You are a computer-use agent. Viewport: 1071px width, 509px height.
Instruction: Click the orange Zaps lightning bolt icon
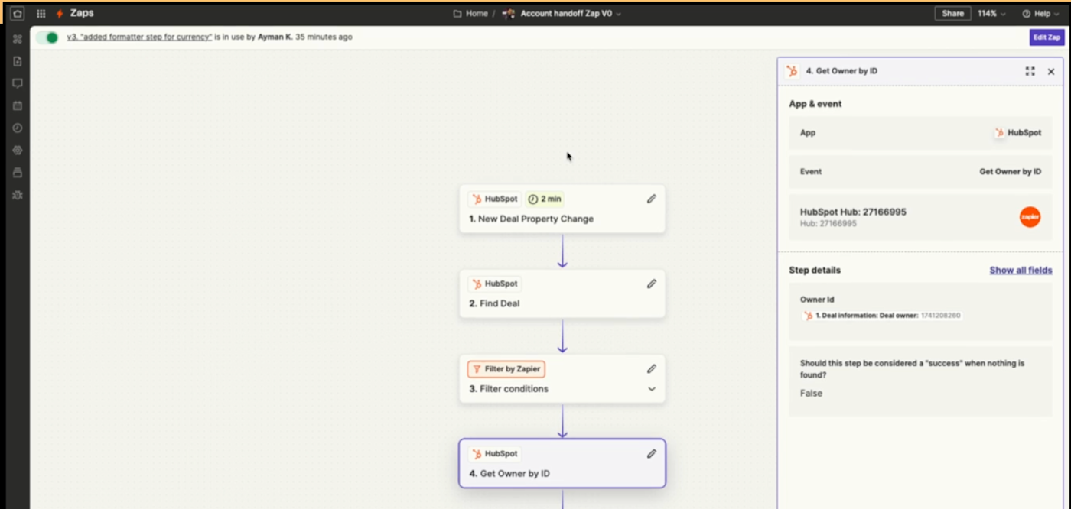pyautogui.click(x=60, y=14)
